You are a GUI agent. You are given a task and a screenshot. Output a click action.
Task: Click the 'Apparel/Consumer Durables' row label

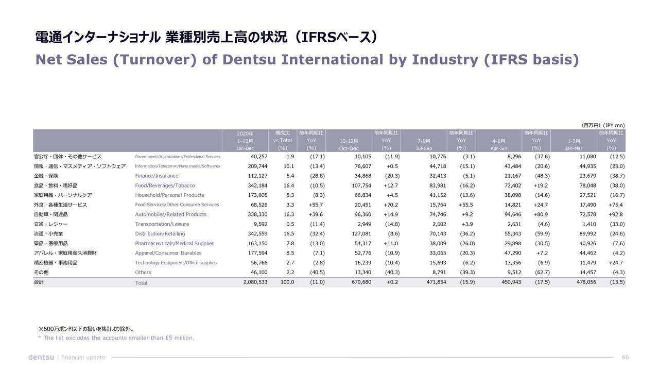[168, 253]
